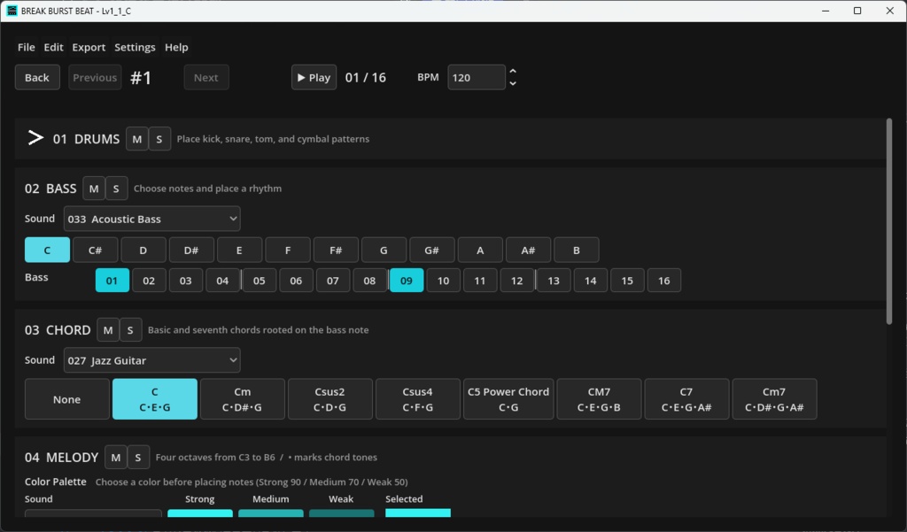907x532 pixels.
Task: Select bass note F#
Action: [336, 251]
